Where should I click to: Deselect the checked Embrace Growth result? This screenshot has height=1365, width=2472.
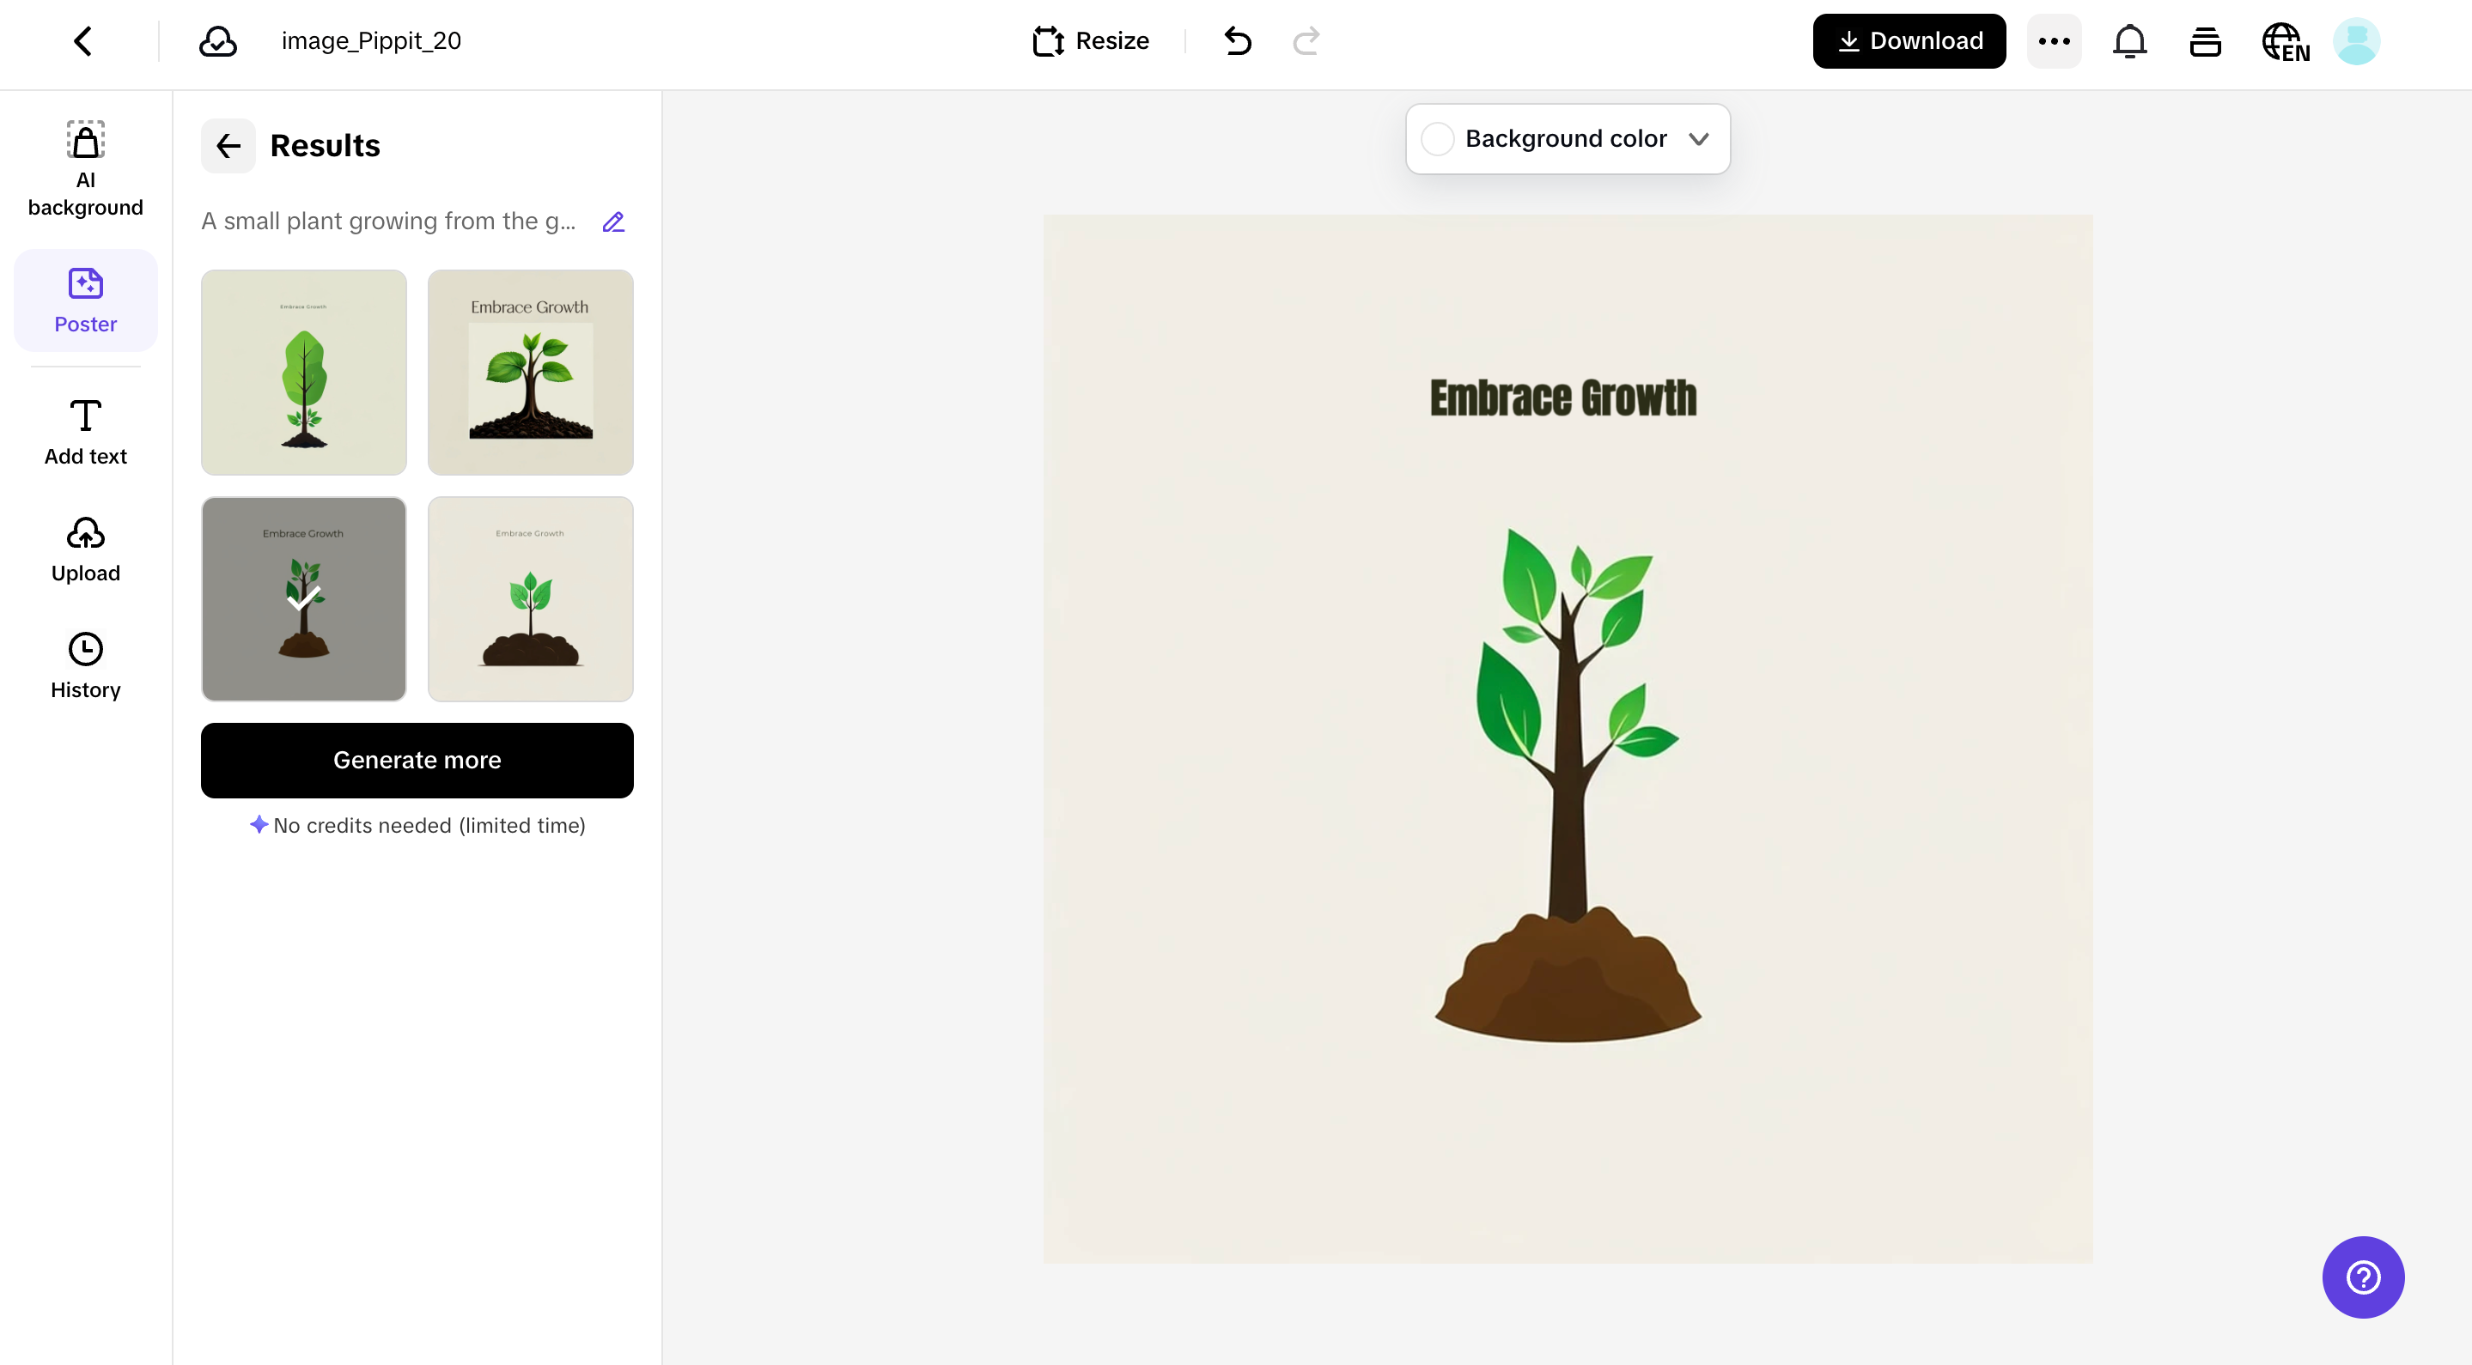[x=303, y=598]
